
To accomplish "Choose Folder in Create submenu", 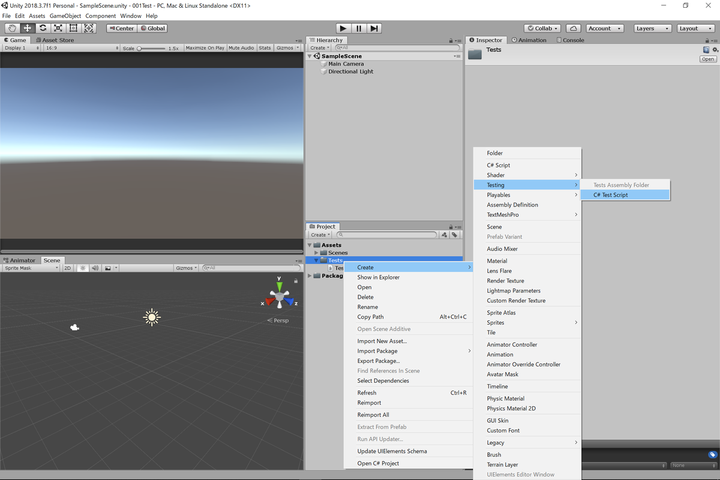I will pyautogui.click(x=527, y=153).
